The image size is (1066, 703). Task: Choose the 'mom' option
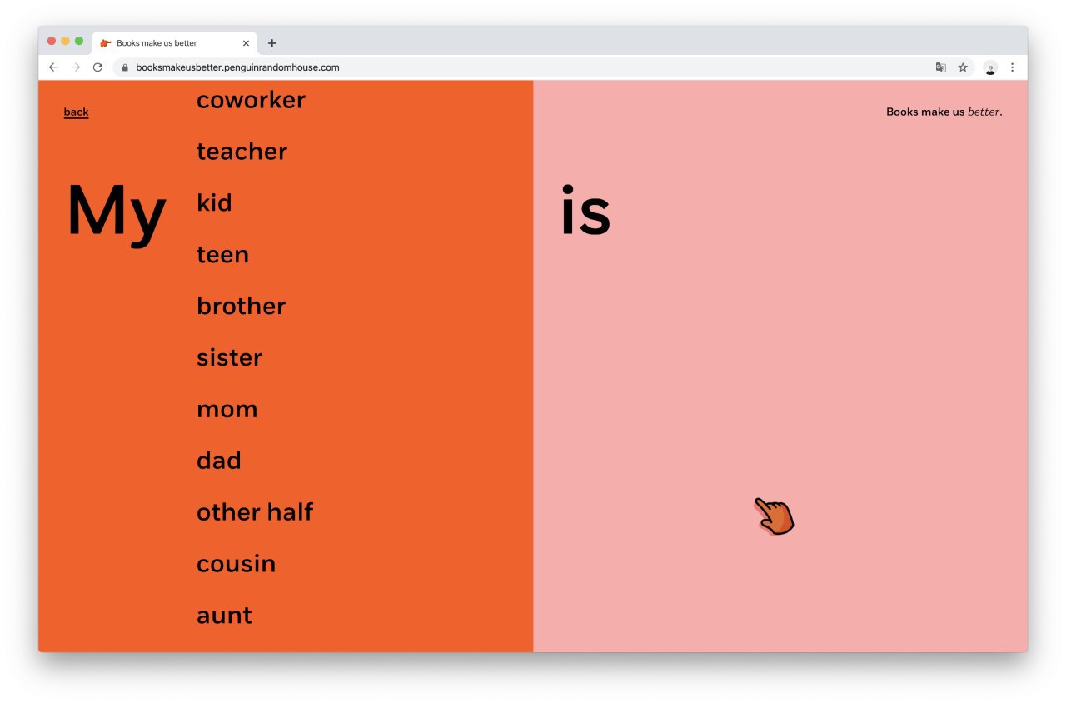point(227,409)
